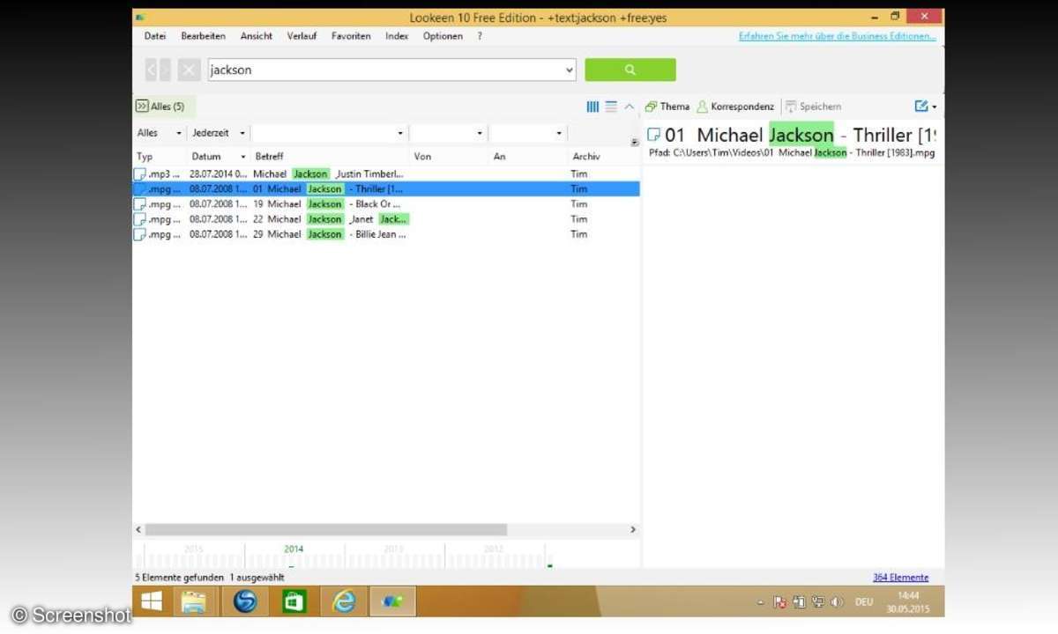Show hidden tray icons arrow
Viewport: 1058px width, 634px height.
pos(761,602)
